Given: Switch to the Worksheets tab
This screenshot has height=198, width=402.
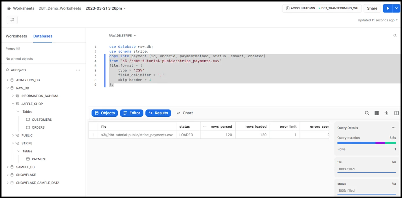Looking at the screenshot, I should [16, 36].
